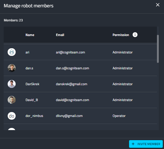Screen dimensions: 164x149
Task: Click the Name column header
Action: click(30, 35)
